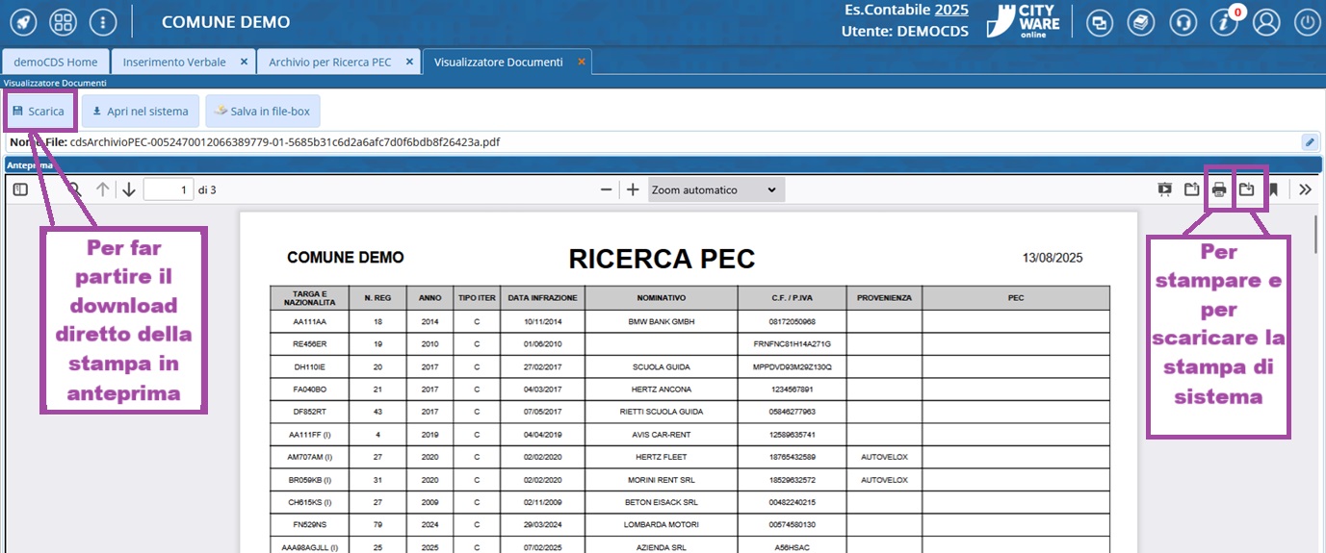Click the pencil edit icon beside file name
1326x553 pixels.
[x=1309, y=142]
